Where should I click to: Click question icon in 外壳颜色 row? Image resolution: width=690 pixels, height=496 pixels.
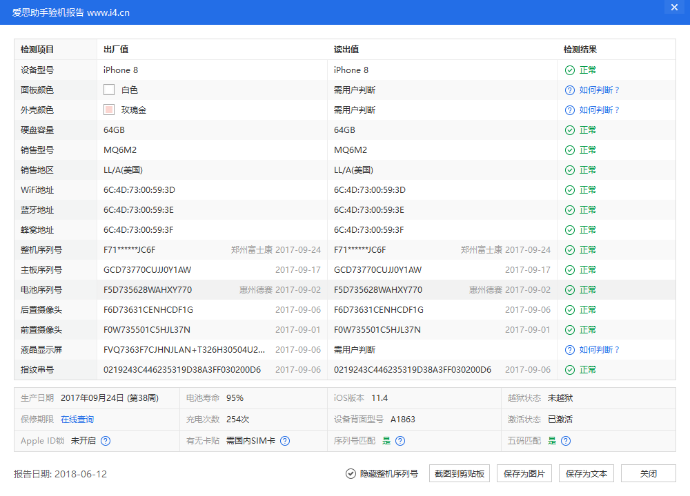click(x=569, y=110)
